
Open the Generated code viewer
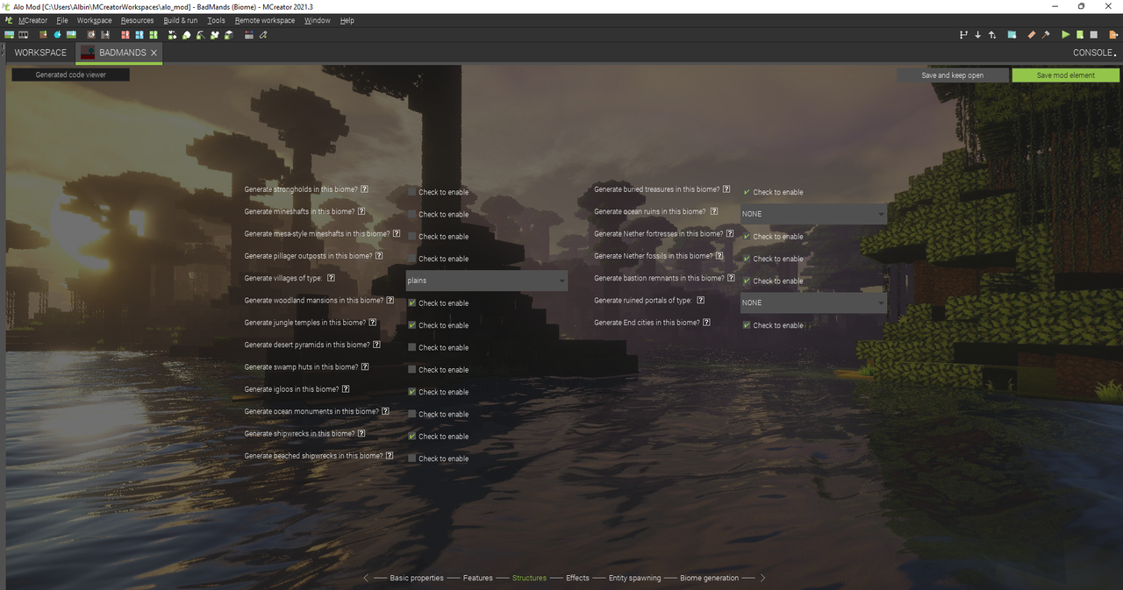tap(71, 75)
